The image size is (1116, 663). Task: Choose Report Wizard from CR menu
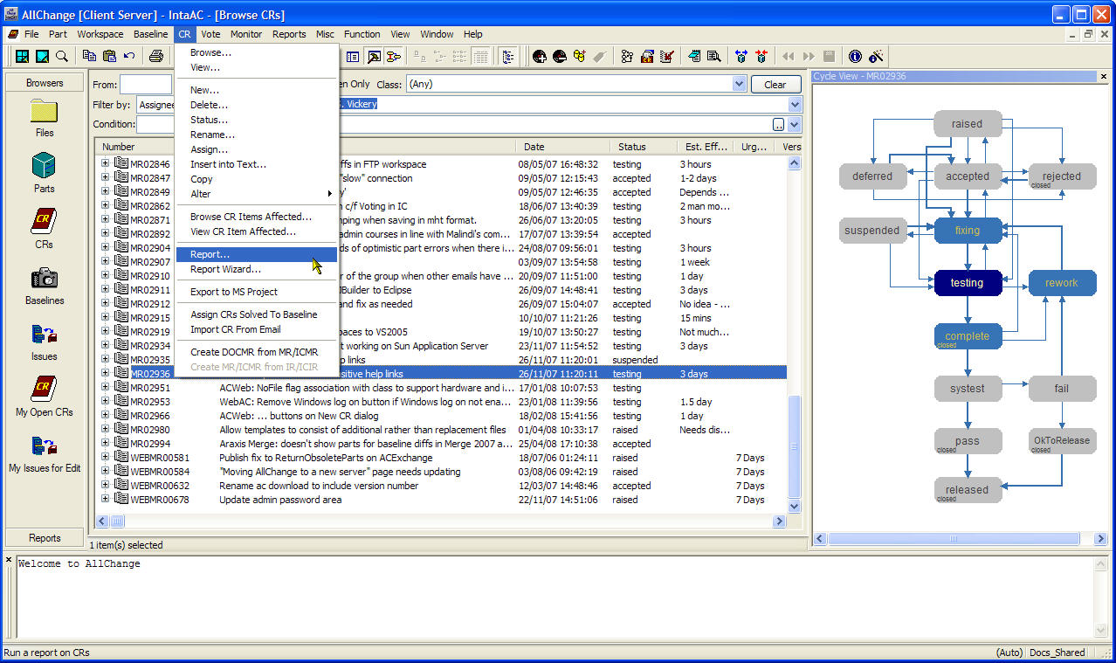[225, 269]
